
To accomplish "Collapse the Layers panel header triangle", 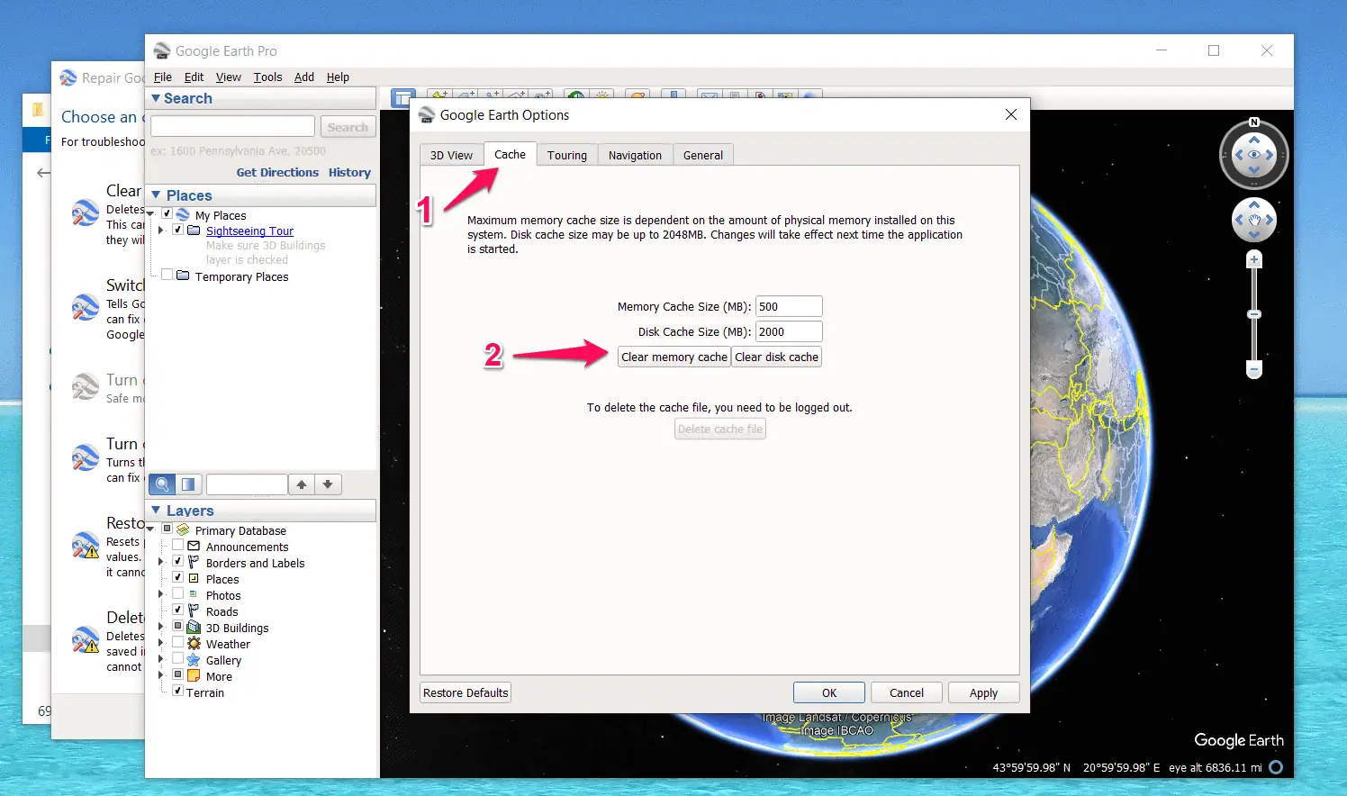I will [x=156, y=511].
